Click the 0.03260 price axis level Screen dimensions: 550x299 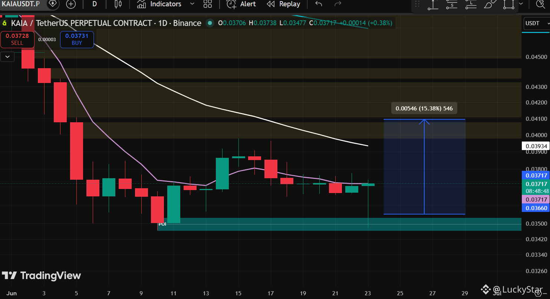[536, 271]
